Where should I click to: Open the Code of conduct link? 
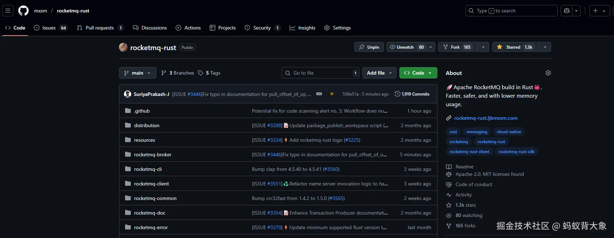469,184
